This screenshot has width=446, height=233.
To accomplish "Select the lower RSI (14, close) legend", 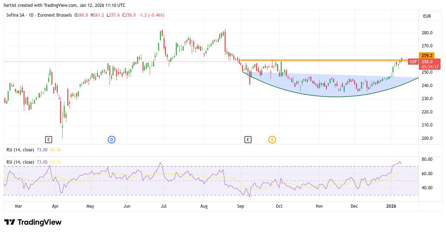I will [x=20, y=162].
